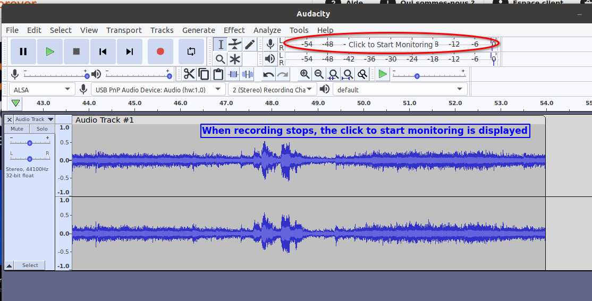Close the audio track with its X button
Image resolution: width=592 pixels, height=301 pixels.
10,119
